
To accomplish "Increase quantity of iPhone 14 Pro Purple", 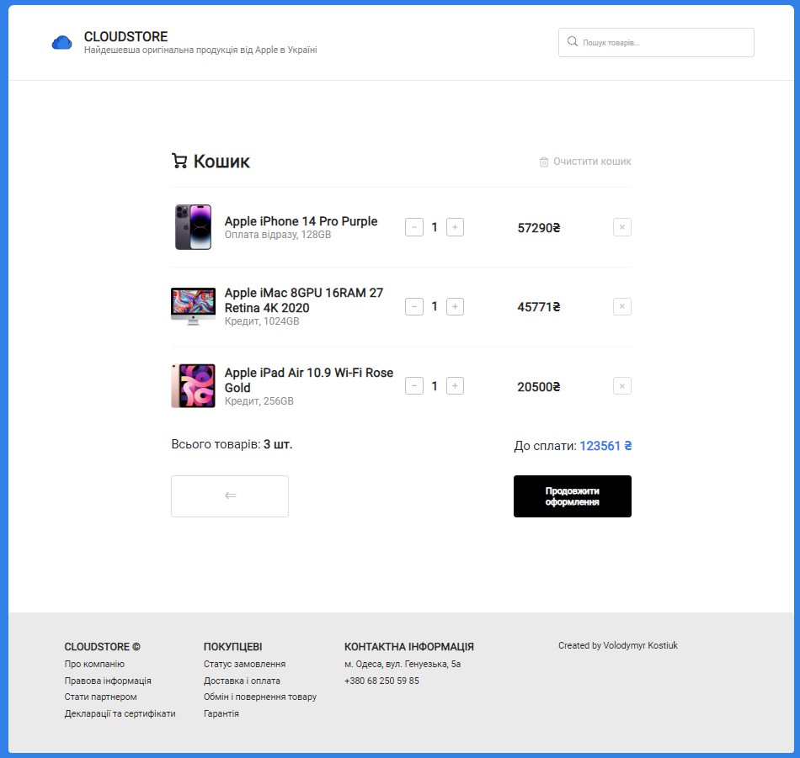I will (455, 227).
